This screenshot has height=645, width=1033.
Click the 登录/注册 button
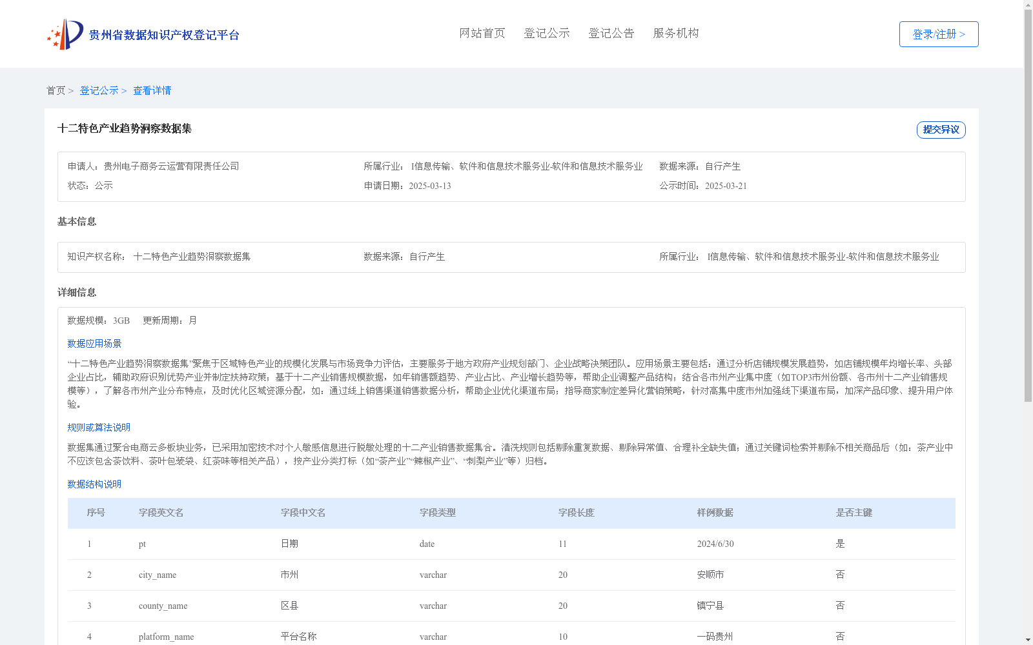click(939, 34)
